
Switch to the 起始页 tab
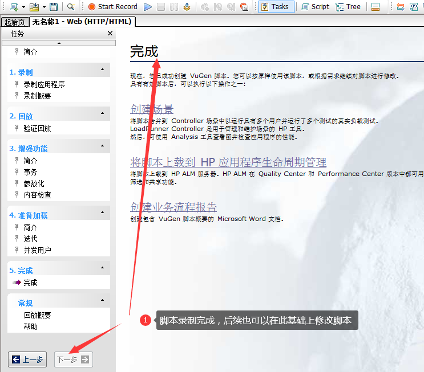15,22
